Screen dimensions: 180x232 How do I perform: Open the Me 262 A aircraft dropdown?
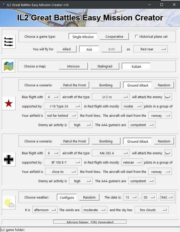click(x=111, y=153)
